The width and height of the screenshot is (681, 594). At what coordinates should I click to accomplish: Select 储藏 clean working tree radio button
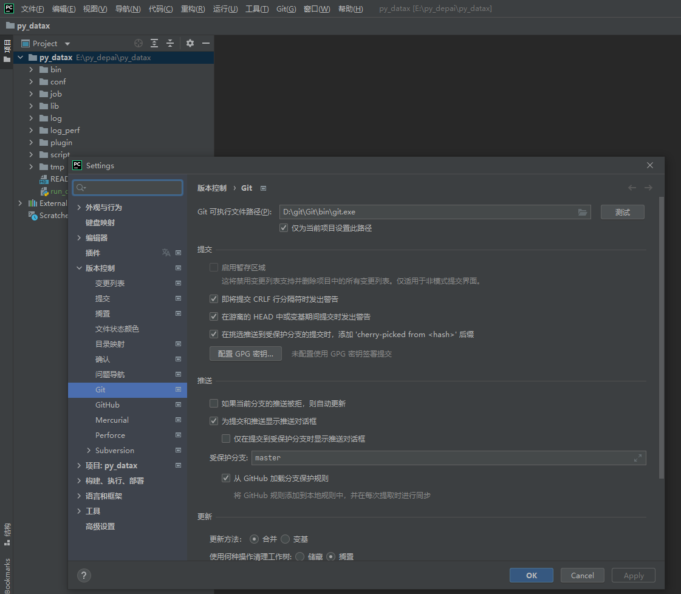(x=299, y=557)
